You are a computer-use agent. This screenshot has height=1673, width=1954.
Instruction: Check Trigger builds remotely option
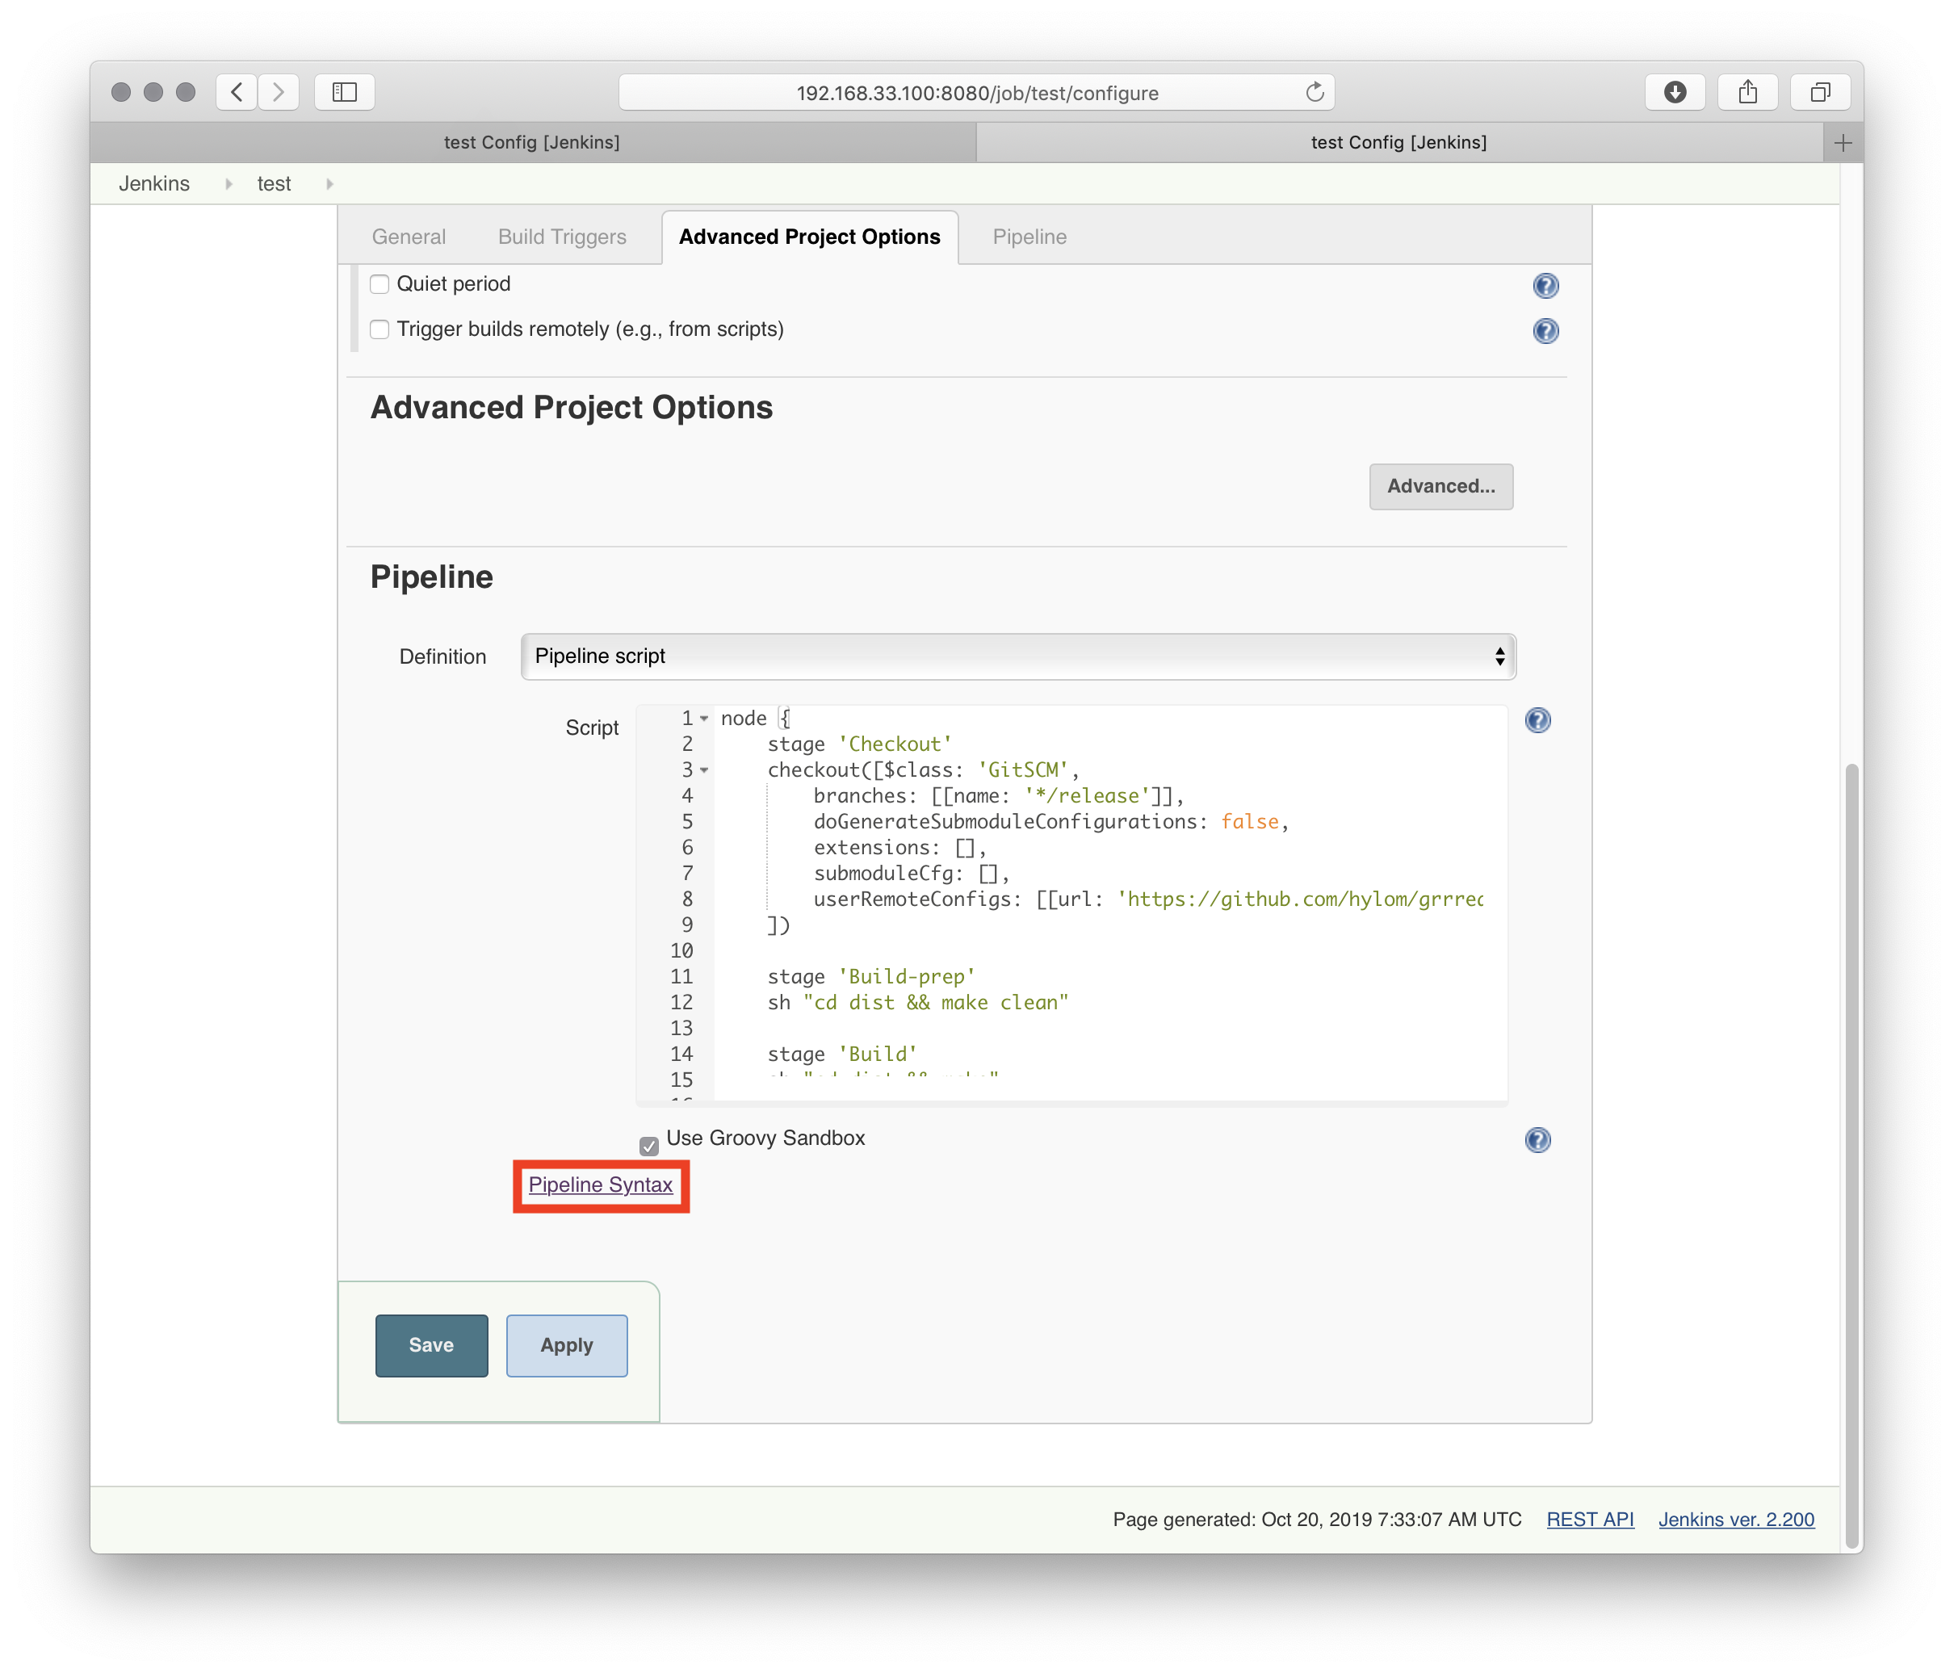pos(379,329)
